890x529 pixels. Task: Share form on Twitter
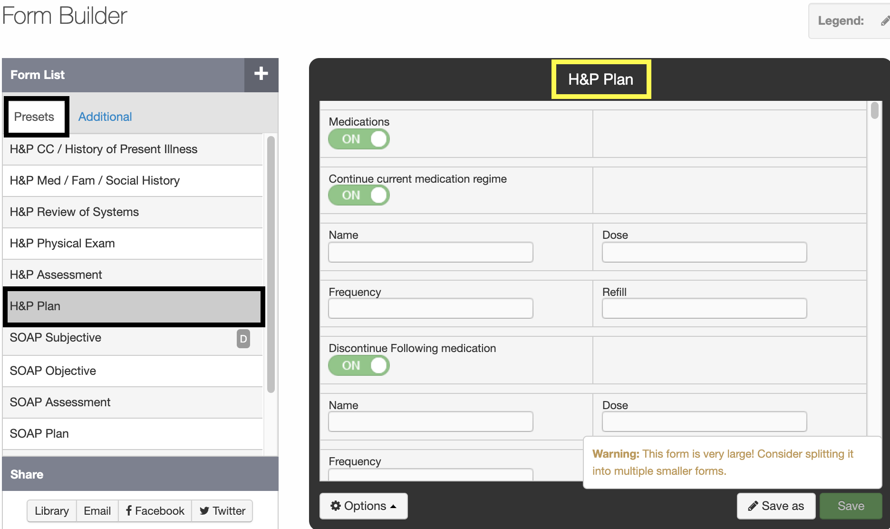pyautogui.click(x=222, y=511)
